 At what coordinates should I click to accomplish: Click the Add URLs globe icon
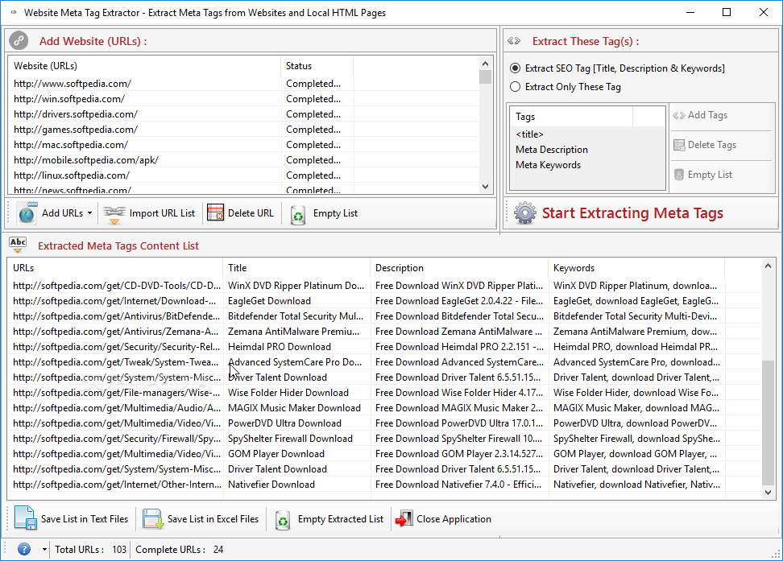[27, 213]
